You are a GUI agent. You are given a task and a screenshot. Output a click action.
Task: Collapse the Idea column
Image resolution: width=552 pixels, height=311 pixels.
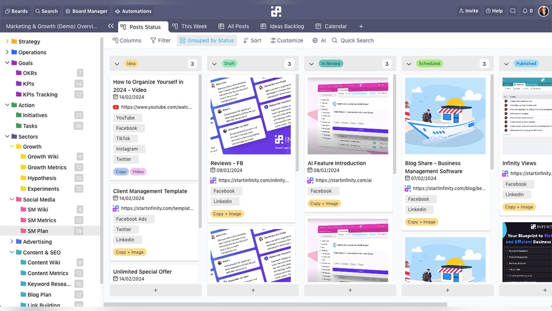pyautogui.click(x=117, y=64)
